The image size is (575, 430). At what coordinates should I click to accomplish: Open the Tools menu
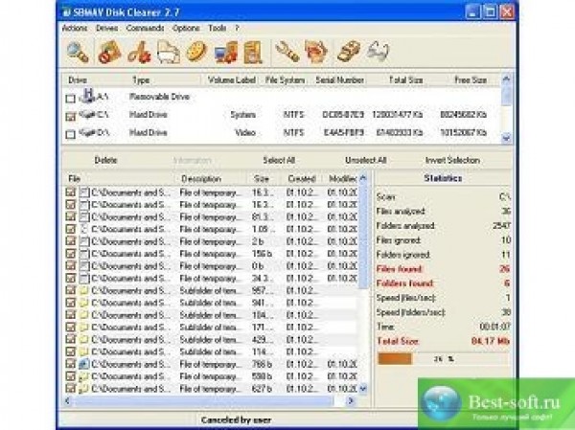pyautogui.click(x=218, y=28)
